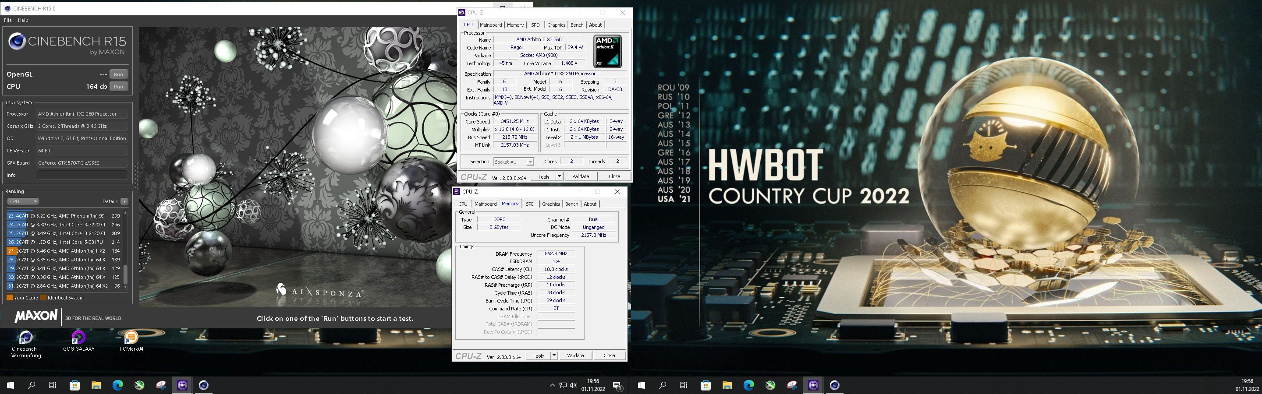Click the orange Your Score legend swatch
This screenshot has width=1262, height=394.
click(x=10, y=298)
